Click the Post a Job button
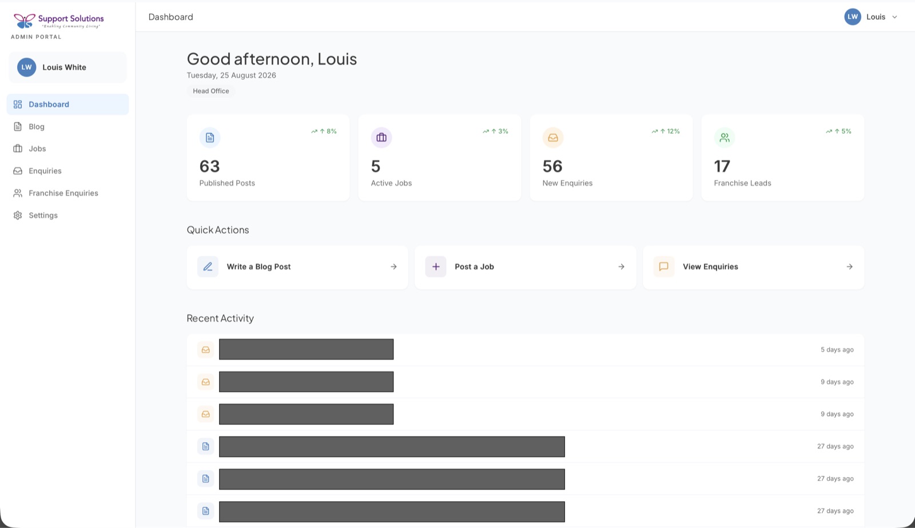This screenshot has width=915, height=528. 526,267
